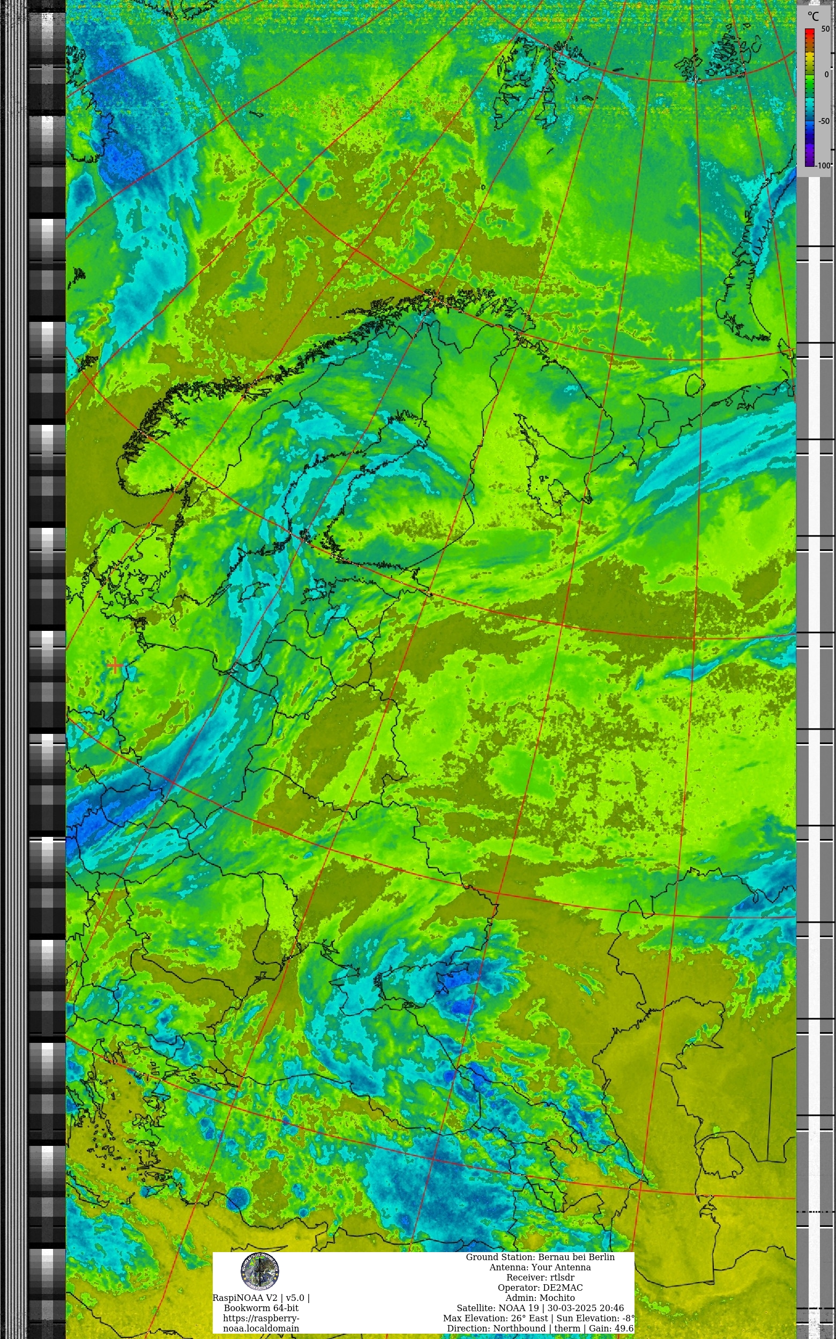
Task: Click 'Antenna: Your Antenna' line
Action: pos(540,1267)
